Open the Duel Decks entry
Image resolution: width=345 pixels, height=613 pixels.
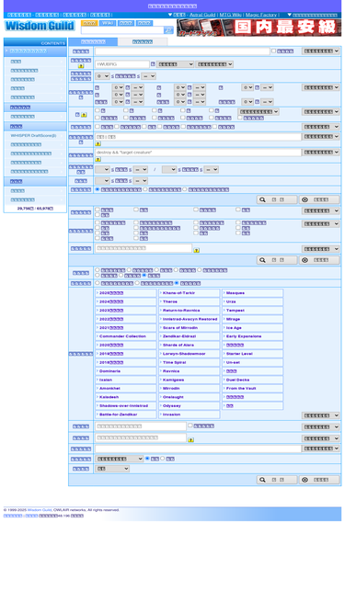click(253, 380)
